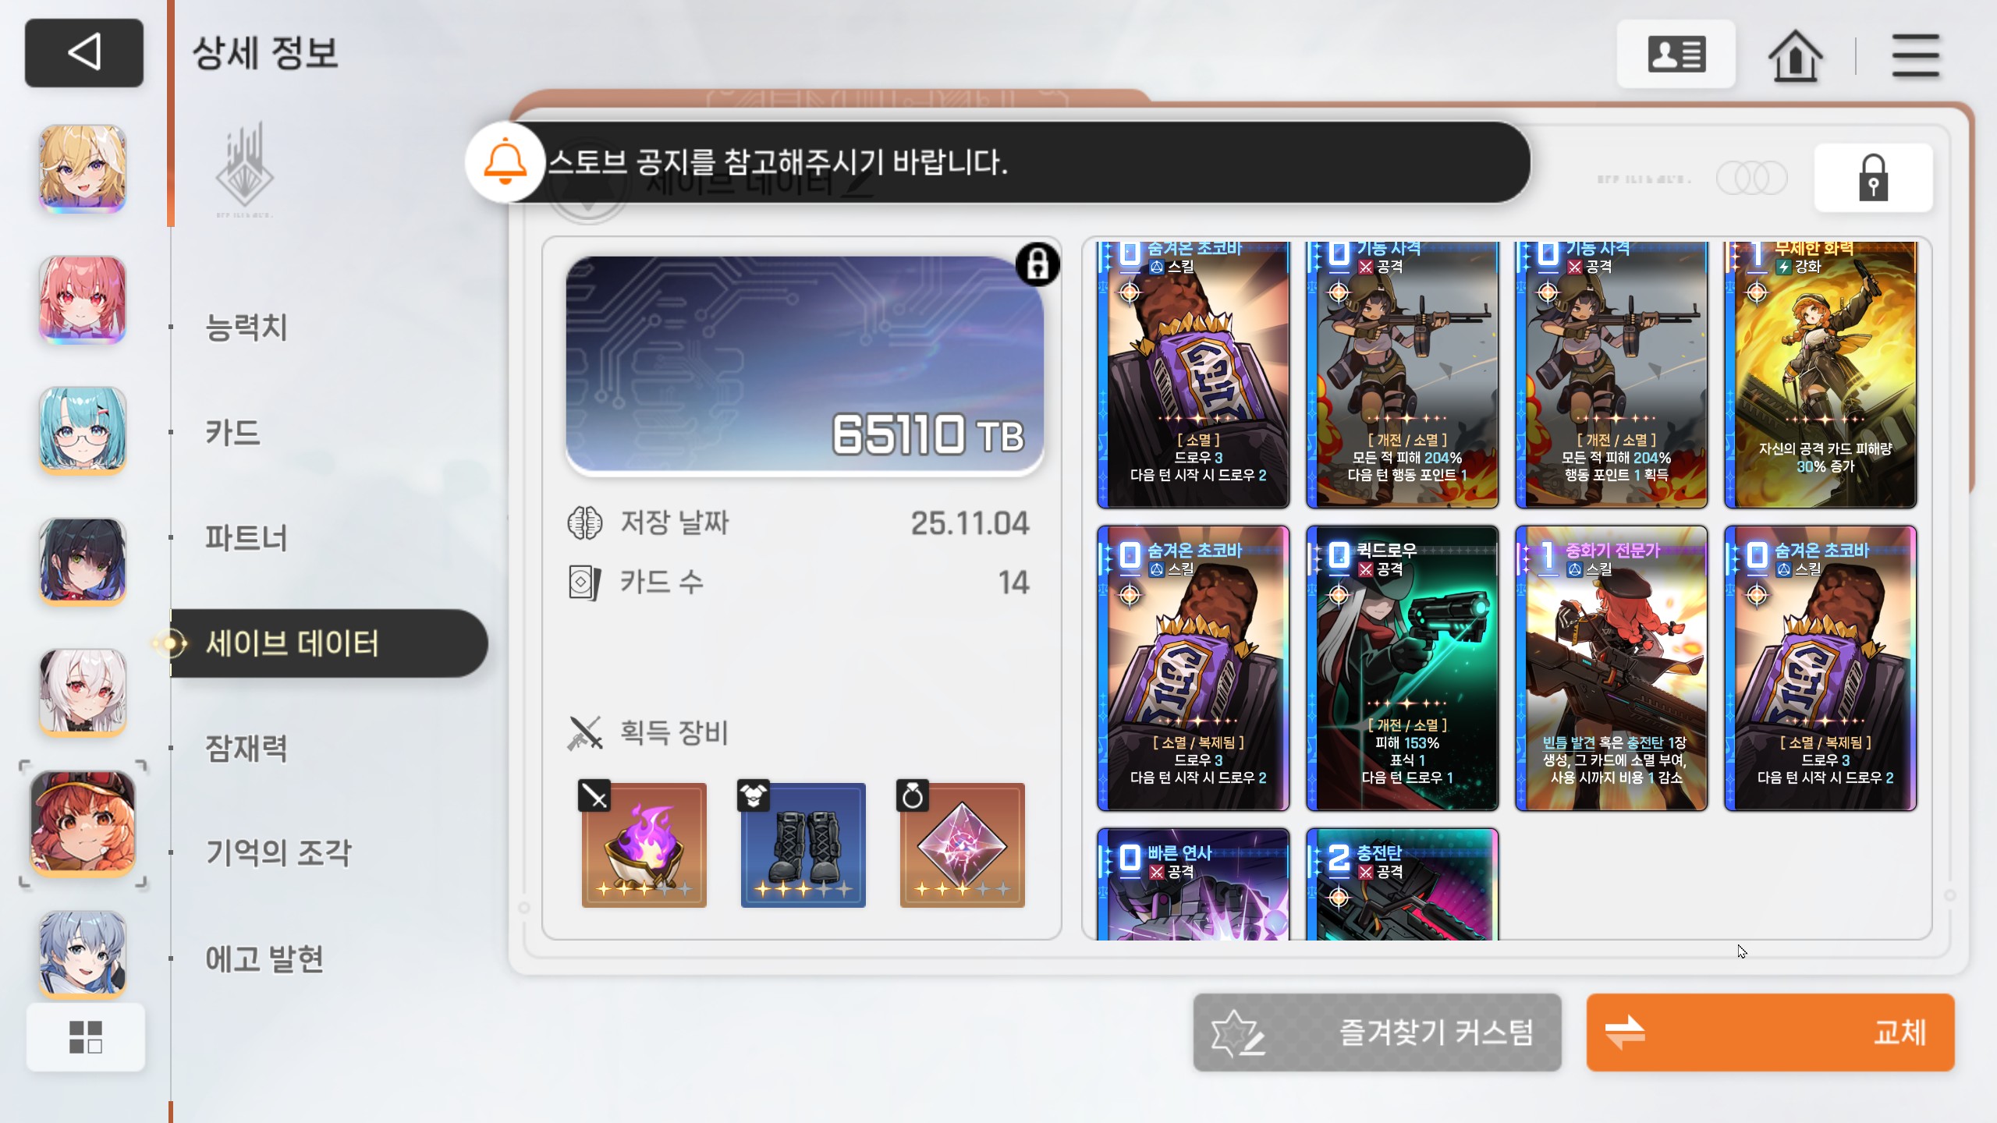Open the 파트너 menu item
1997x1123 pixels.
[247, 537]
